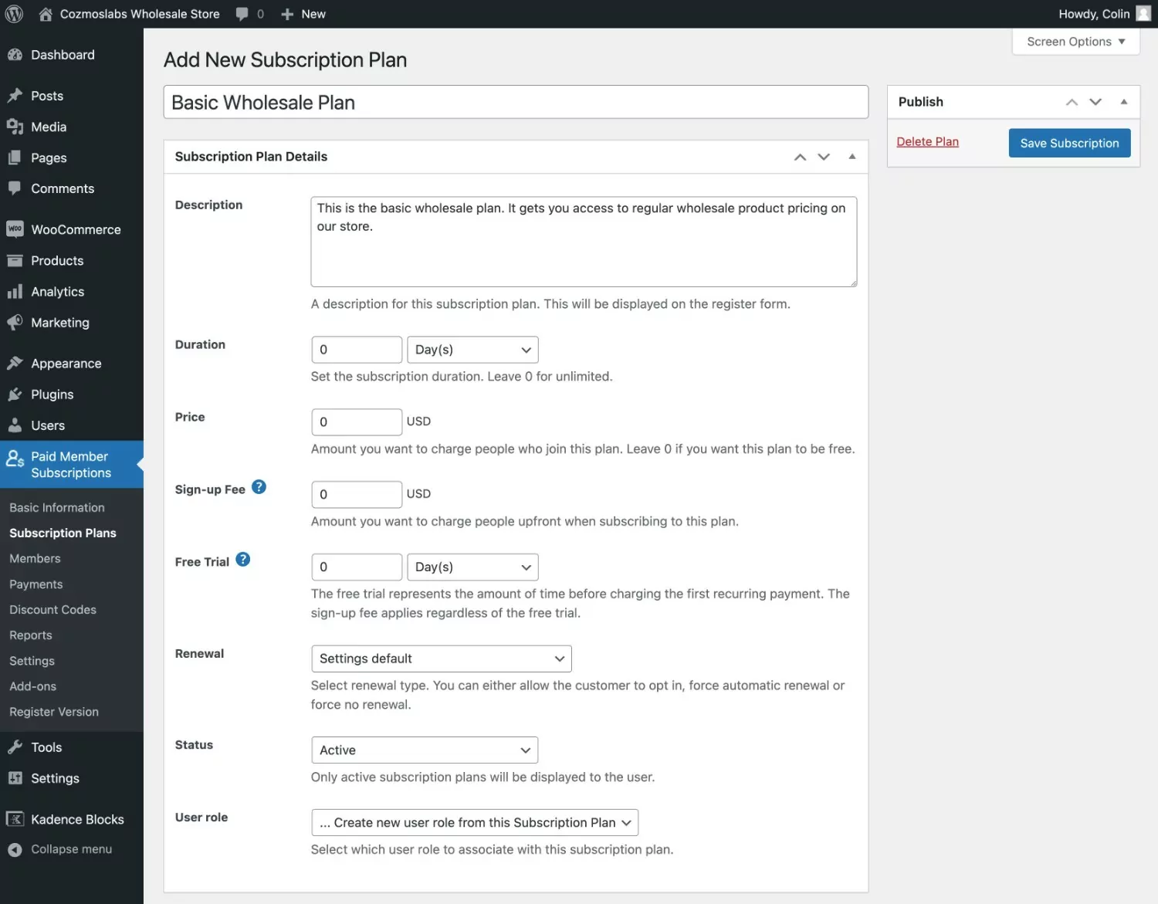Screen dimensions: 1158x904
Task: Click Colin's user avatar icon
Action: (1143, 14)
